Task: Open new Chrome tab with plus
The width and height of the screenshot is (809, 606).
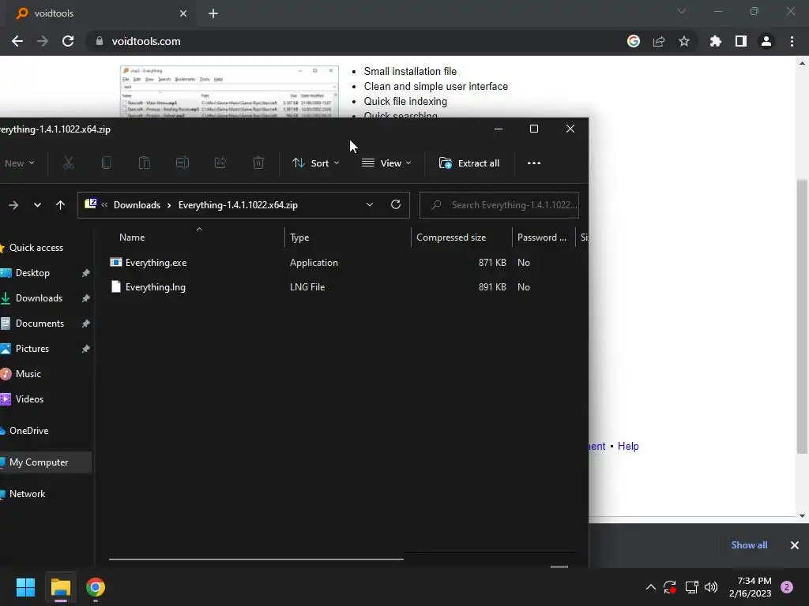Action: coord(213,13)
